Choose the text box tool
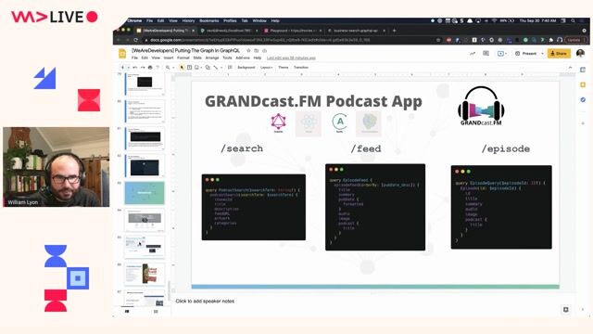593x334 pixels. 189,68
